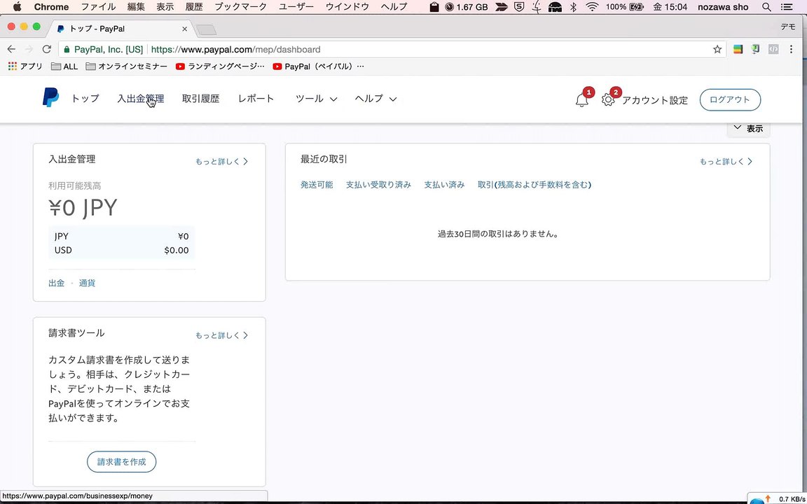Open アカウント設定 in the header
Image resolution: width=807 pixels, height=504 pixels.
pyautogui.click(x=655, y=100)
